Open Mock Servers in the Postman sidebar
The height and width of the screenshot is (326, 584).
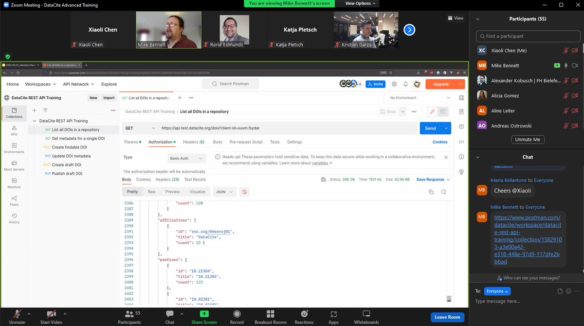coord(14,165)
